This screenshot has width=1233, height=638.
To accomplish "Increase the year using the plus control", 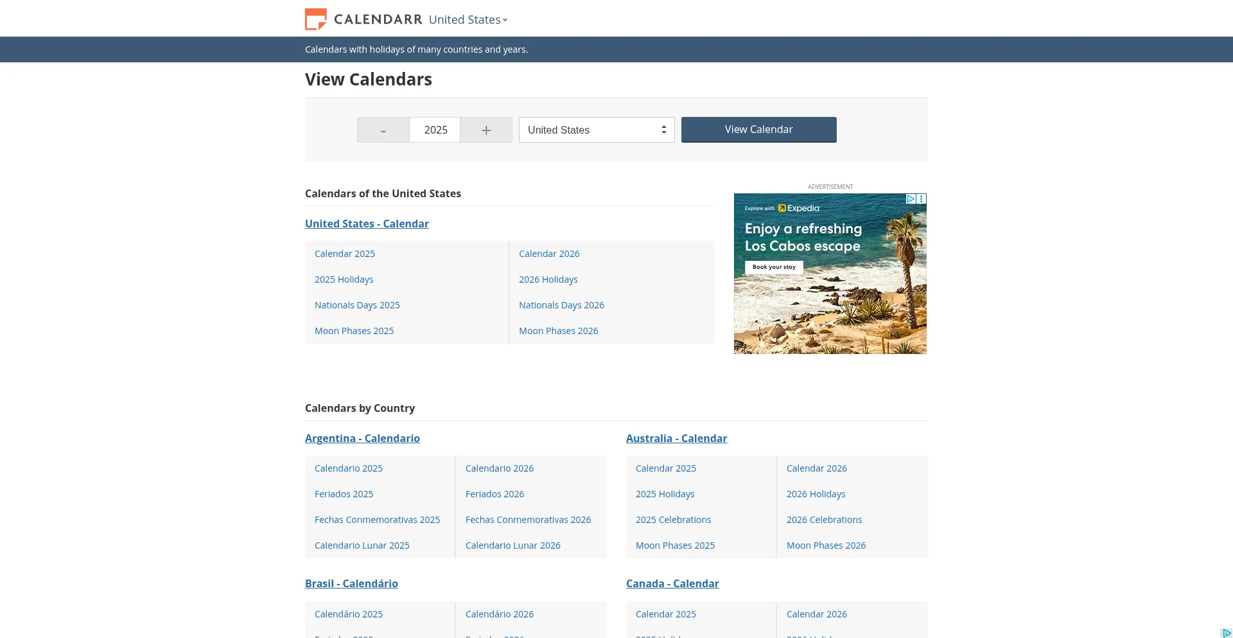I will [486, 130].
